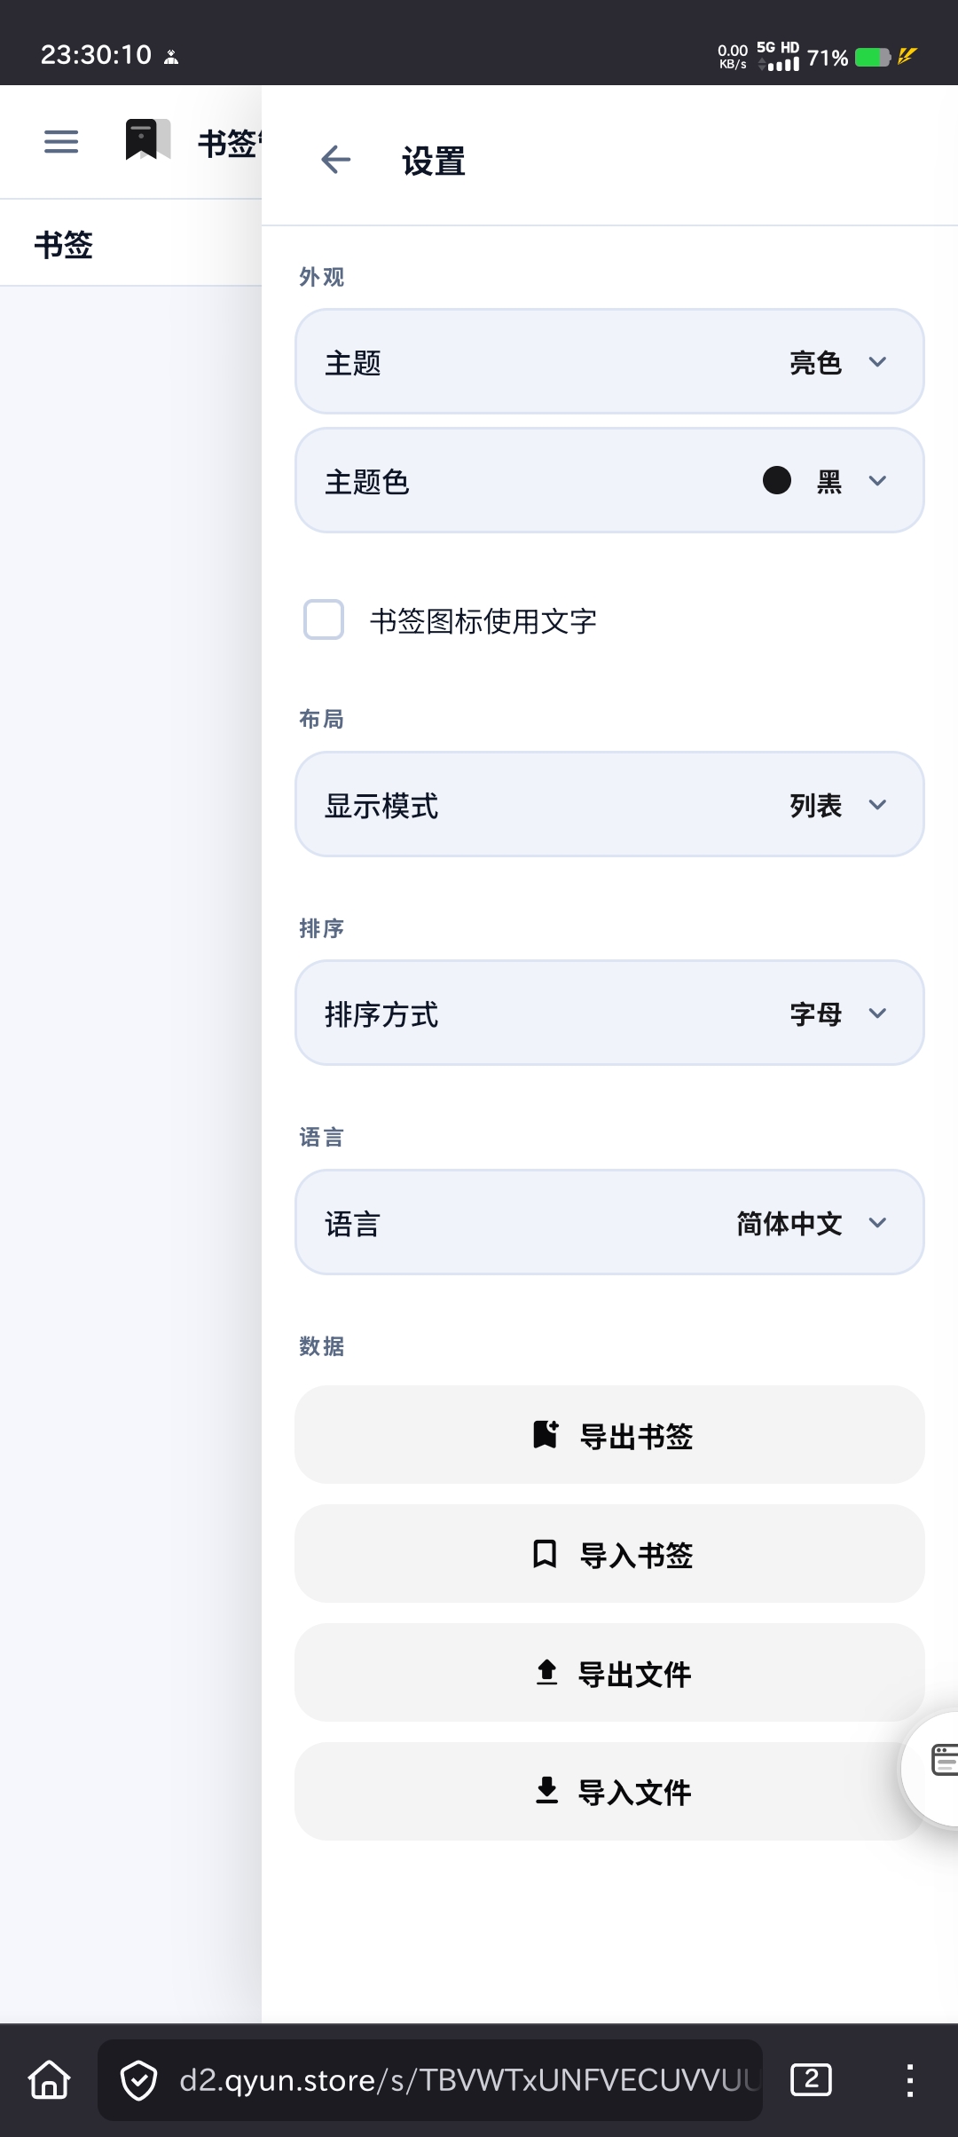Tap the site security shield icon

[139, 2080]
